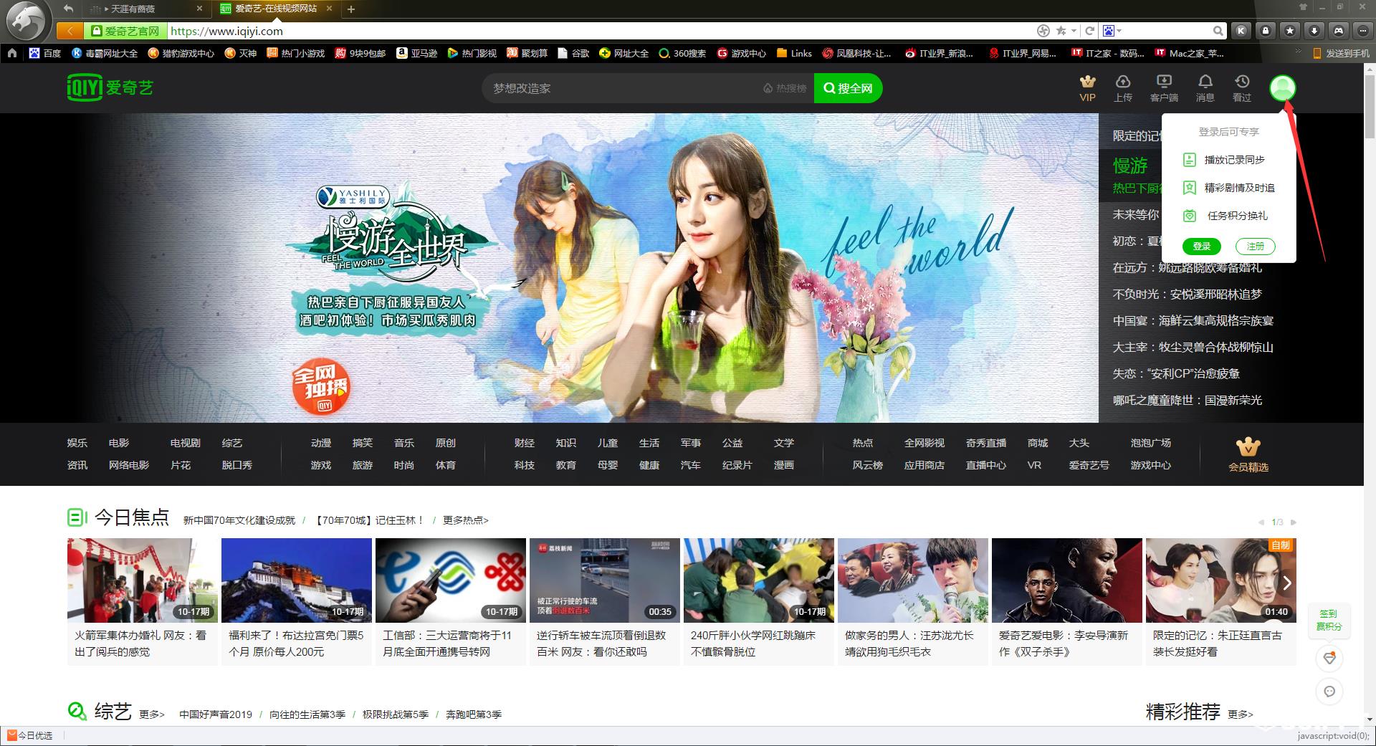Image resolution: width=1376 pixels, height=746 pixels.
Task: Expand the bookmarks bar overflow chevron
Action: click(1298, 52)
